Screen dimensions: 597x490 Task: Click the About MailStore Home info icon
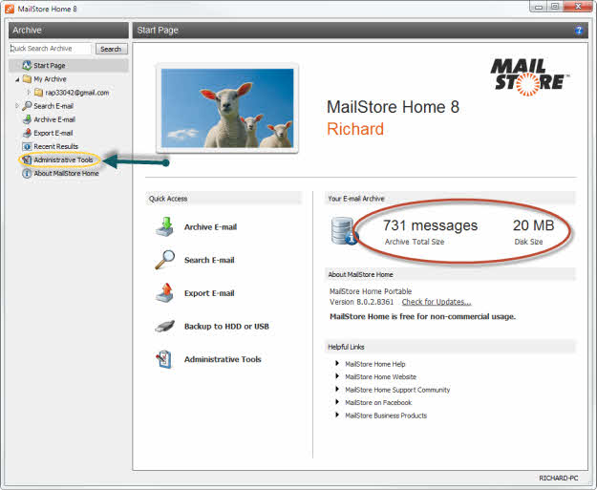pos(27,174)
